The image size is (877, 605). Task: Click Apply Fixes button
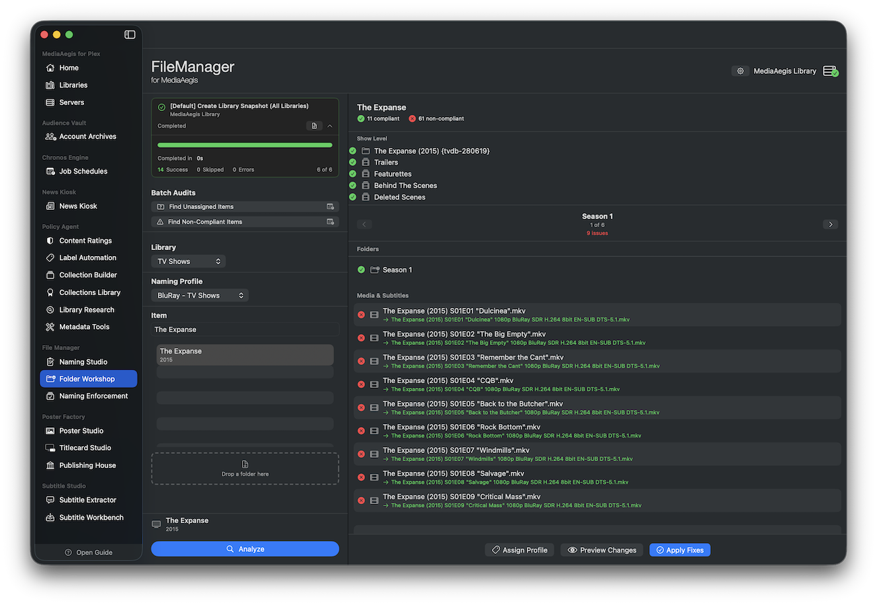pyautogui.click(x=679, y=550)
